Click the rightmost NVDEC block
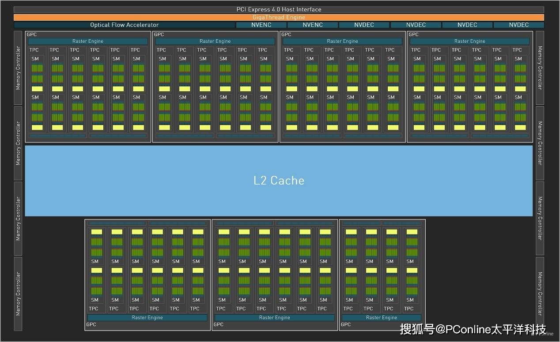 [518, 25]
